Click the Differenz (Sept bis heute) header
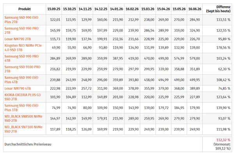234x153 pixels. [x=218, y=9]
